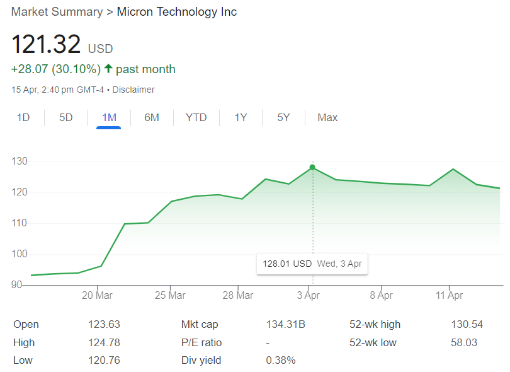Click the Div yield value 0.38%
This screenshot has height=372, width=510.
(x=281, y=361)
